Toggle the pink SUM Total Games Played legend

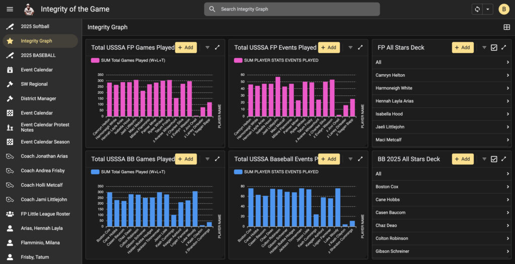[x=95, y=60]
